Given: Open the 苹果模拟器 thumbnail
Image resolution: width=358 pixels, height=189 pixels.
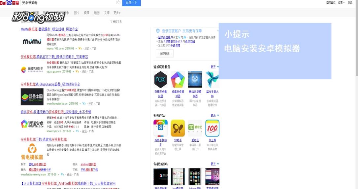Looking at the screenshot, I should [x=212, y=177].
